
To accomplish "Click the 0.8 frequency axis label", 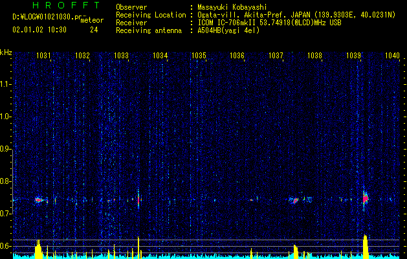I will pos(5,181).
